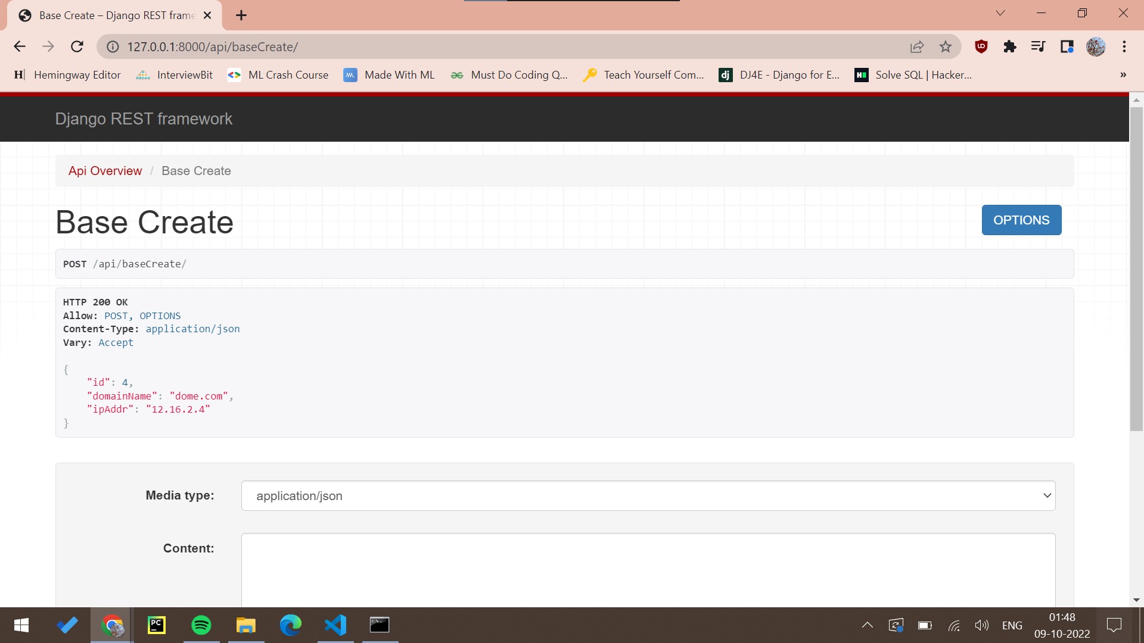Image resolution: width=1144 pixels, height=643 pixels.
Task: Open the browser side panel icon
Action: coord(1067,46)
